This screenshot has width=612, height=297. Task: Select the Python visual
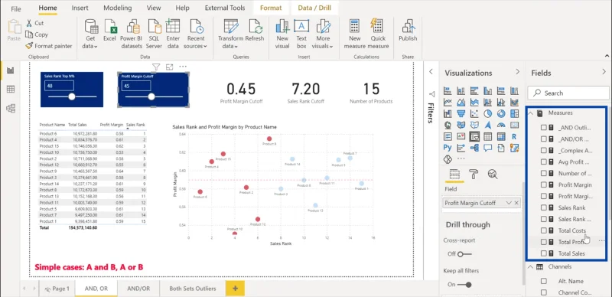tap(448, 148)
